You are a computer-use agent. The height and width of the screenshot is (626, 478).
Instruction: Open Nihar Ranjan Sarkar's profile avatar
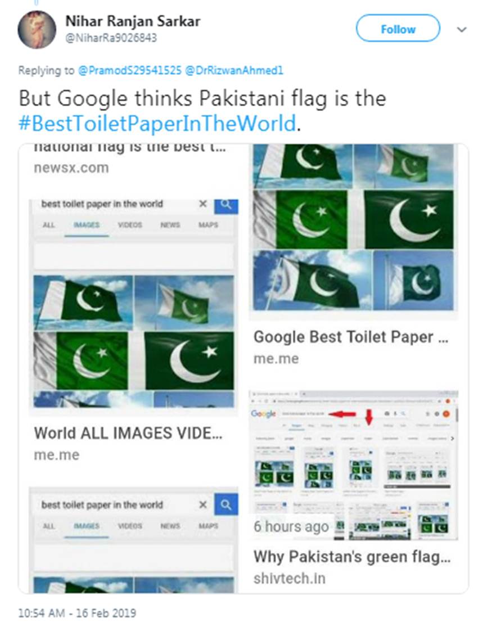(37, 29)
